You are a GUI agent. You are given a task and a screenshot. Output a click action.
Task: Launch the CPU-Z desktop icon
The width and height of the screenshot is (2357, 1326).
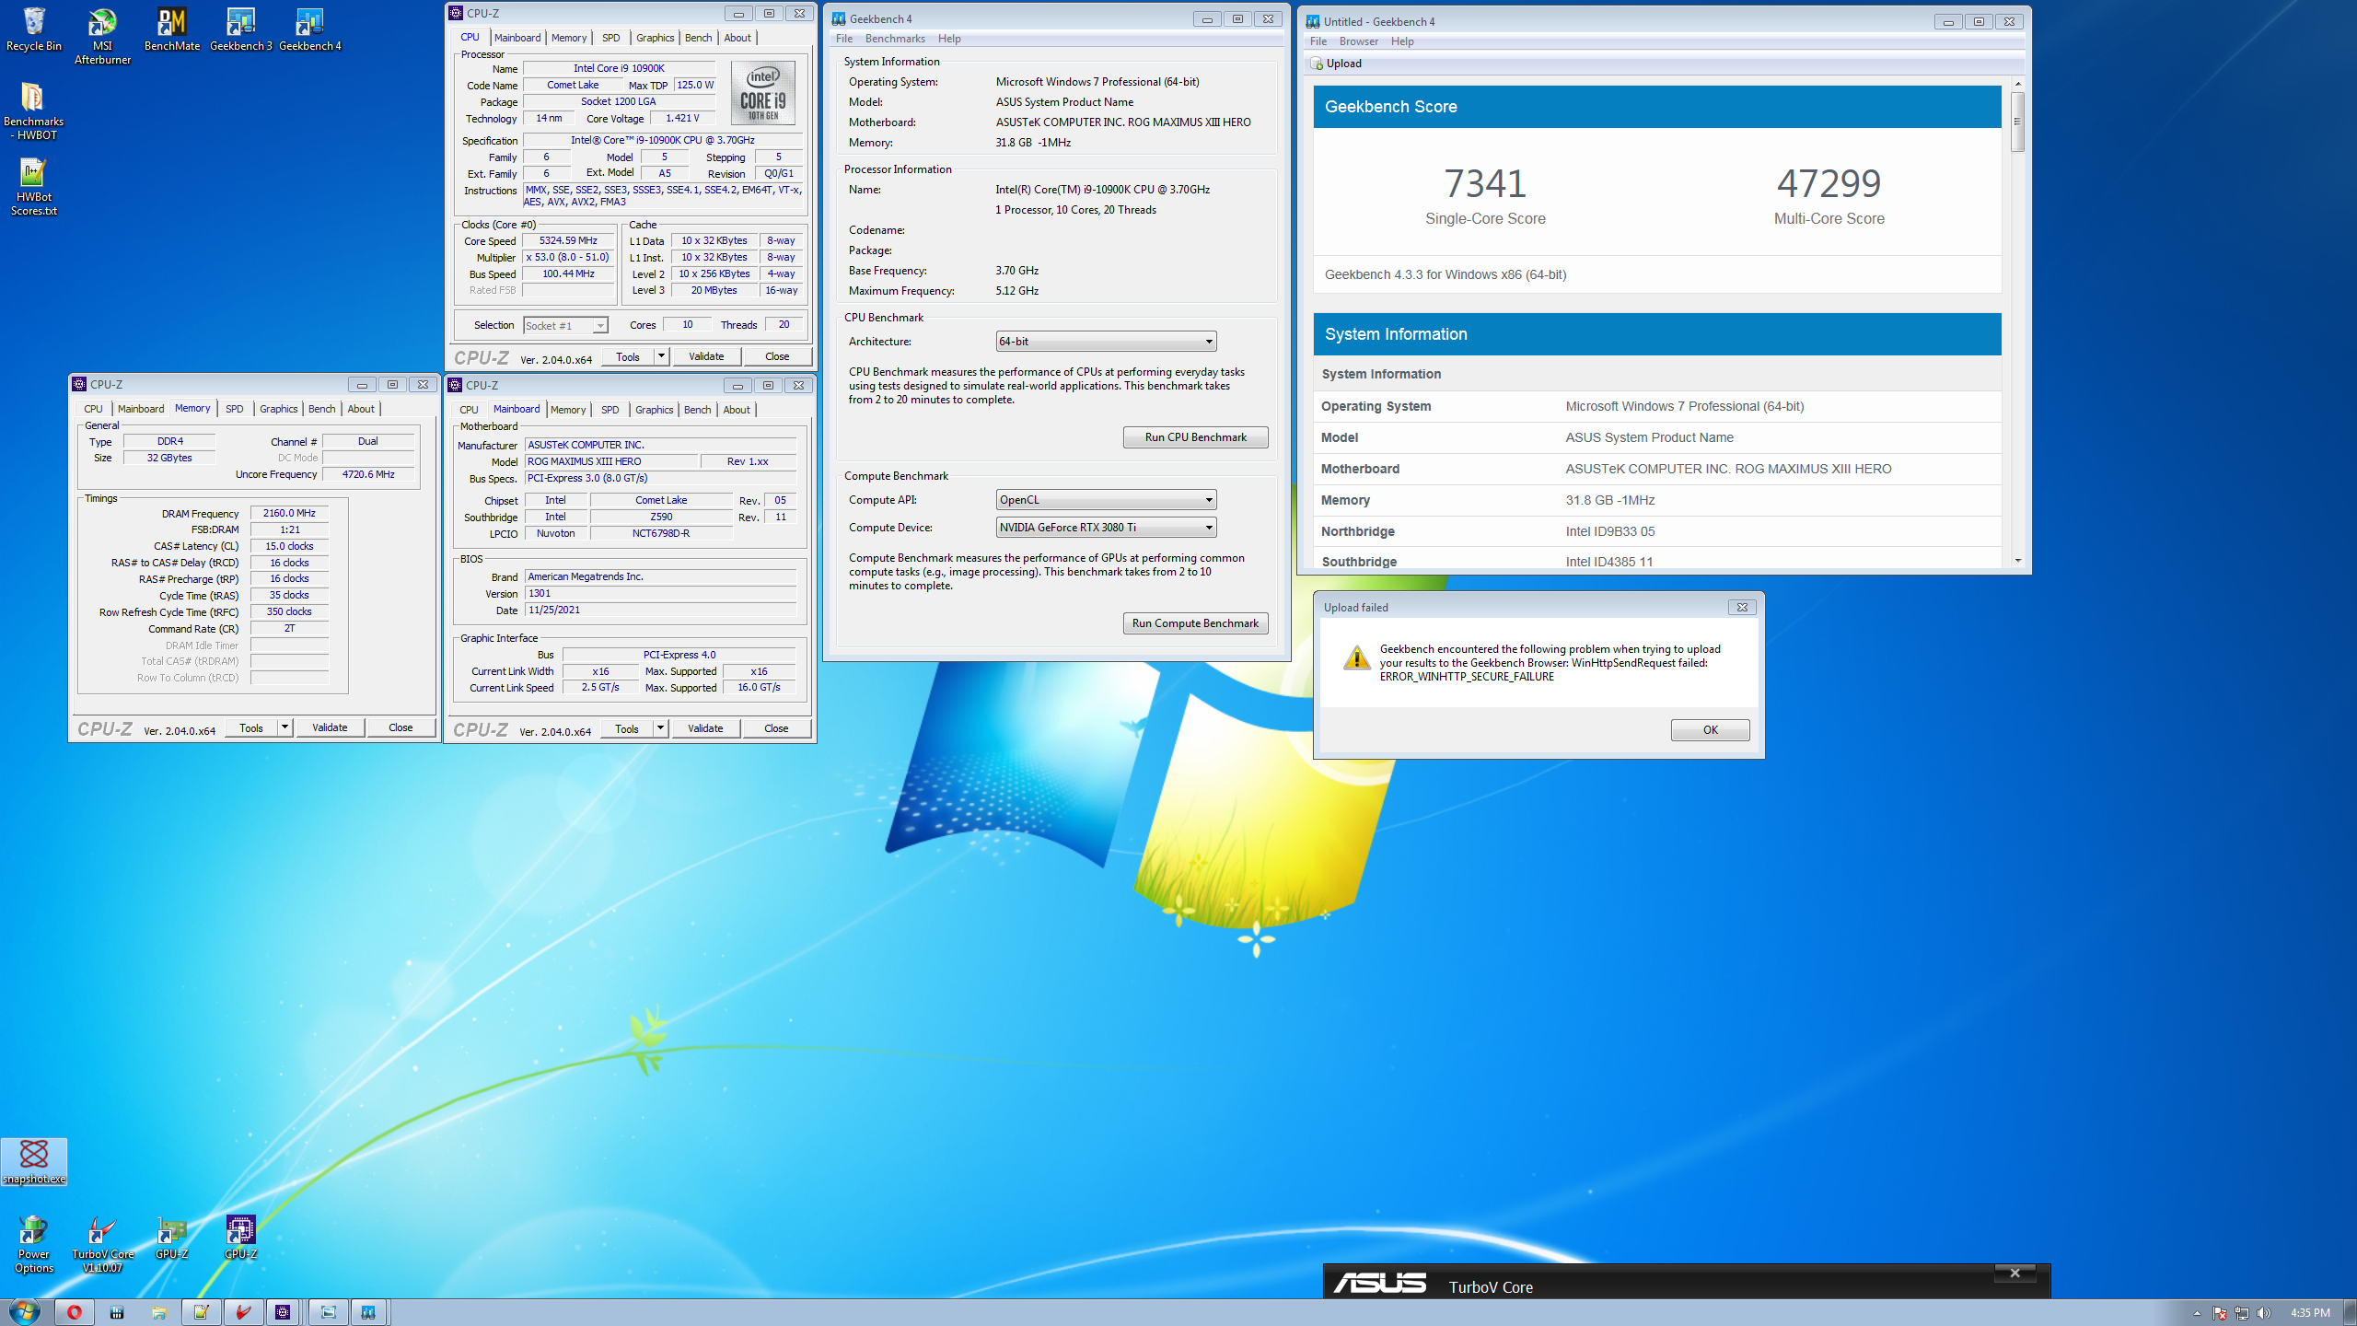[x=240, y=1238]
